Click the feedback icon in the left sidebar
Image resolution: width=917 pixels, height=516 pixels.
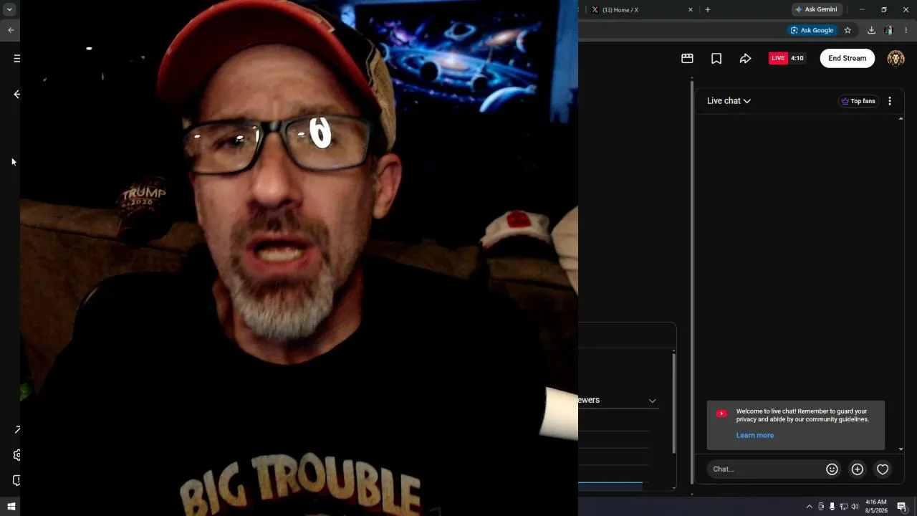16,480
